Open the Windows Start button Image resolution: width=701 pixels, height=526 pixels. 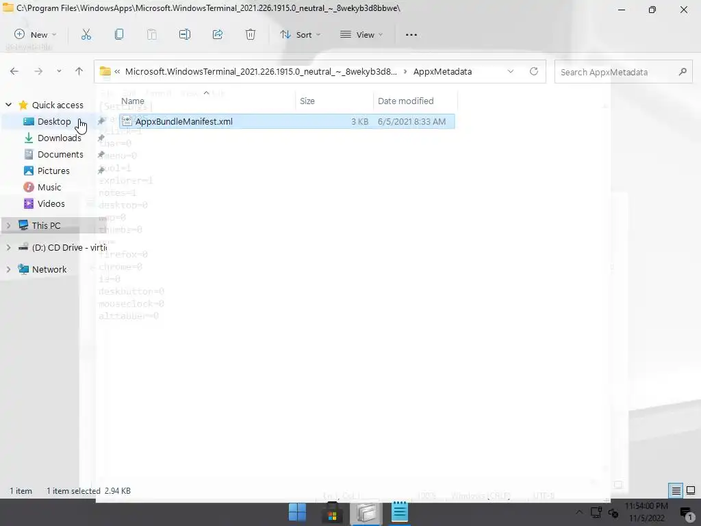[x=297, y=512]
